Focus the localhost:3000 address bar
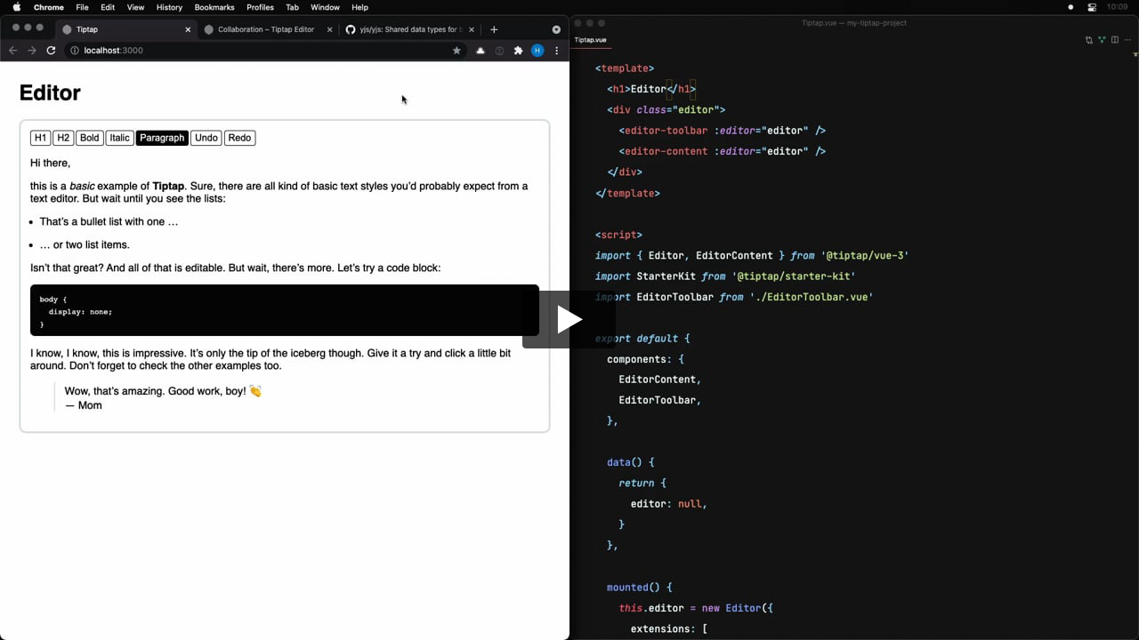 (x=258, y=51)
